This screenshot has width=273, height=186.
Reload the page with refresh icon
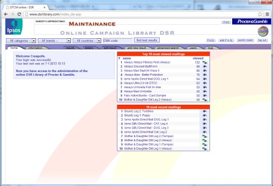pyautogui.click(x=19, y=14)
